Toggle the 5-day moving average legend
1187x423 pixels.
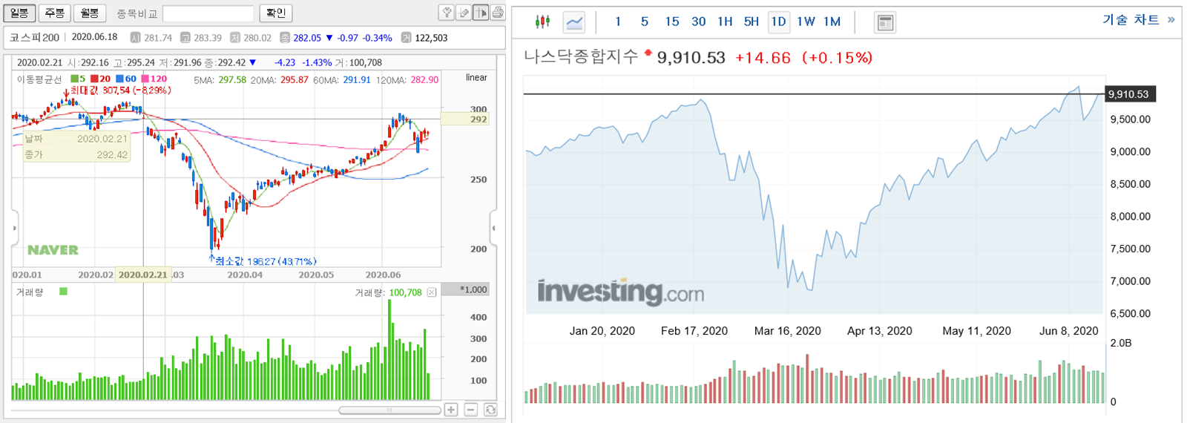pyautogui.click(x=78, y=79)
